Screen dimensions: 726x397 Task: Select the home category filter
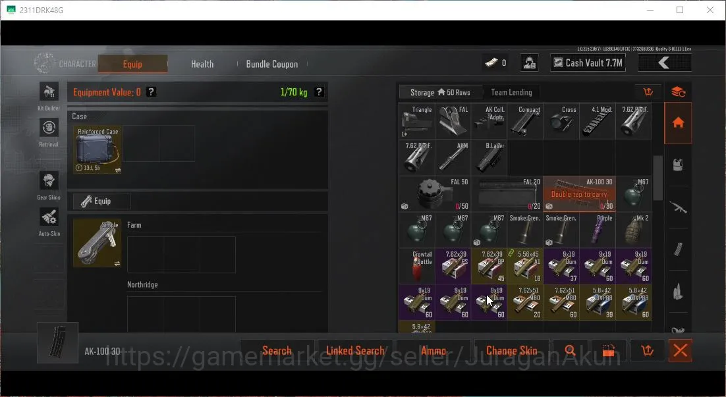click(679, 123)
